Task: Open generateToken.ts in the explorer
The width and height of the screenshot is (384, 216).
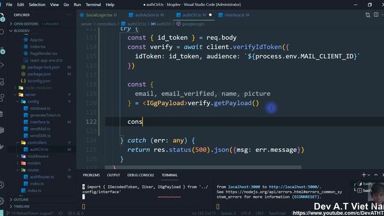Action: (x=46, y=115)
